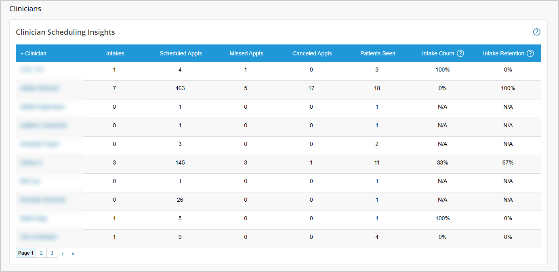The height and width of the screenshot is (272, 559).
Task: Sort table by Intakes column
Action: tap(115, 53)
